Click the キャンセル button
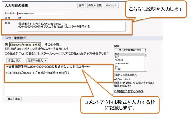 point(111,5)
